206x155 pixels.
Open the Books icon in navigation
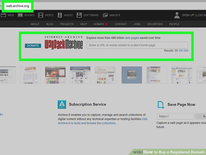[x=20, y=15]
